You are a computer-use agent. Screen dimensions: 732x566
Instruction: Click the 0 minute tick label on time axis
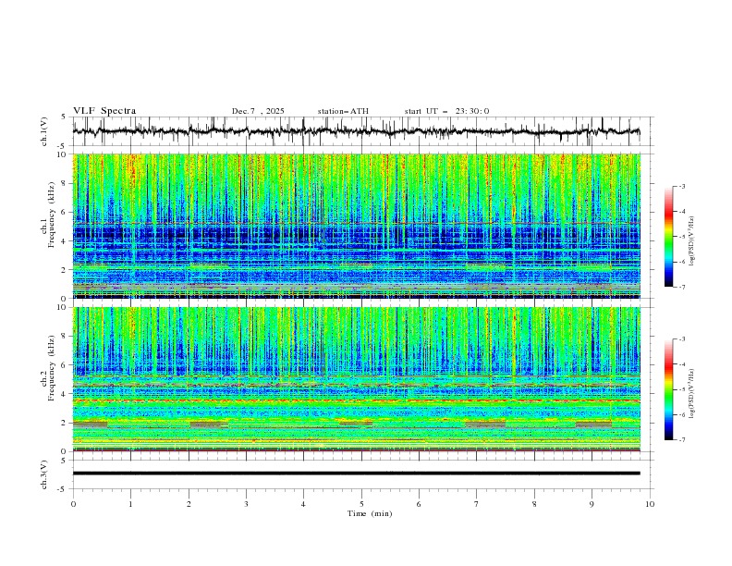pos(73,505)
